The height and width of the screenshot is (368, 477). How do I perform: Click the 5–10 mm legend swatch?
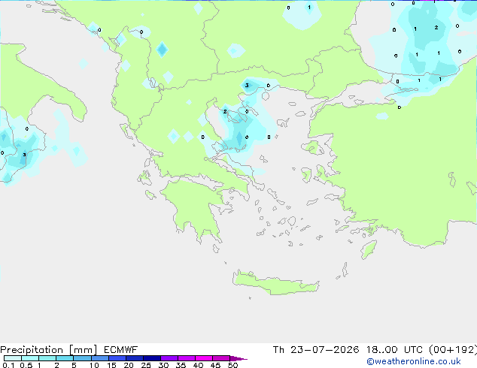click(82, 358)
